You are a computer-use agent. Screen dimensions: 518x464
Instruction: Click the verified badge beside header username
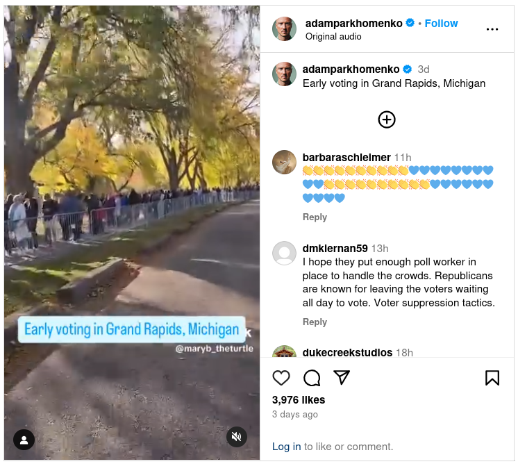point(410,23)
